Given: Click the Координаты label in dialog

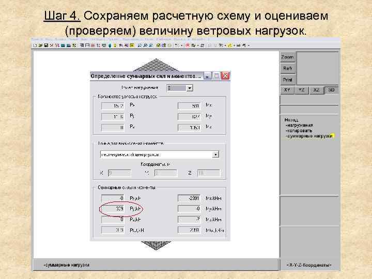Looking at the screenshot, I should point(156,164).
